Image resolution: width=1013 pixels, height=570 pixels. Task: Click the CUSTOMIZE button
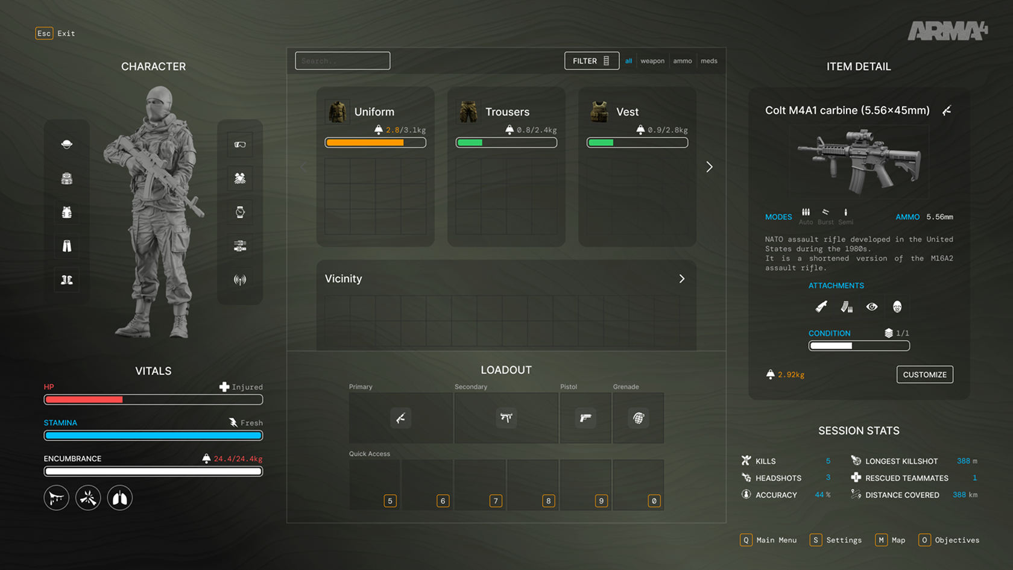(925, 375)
